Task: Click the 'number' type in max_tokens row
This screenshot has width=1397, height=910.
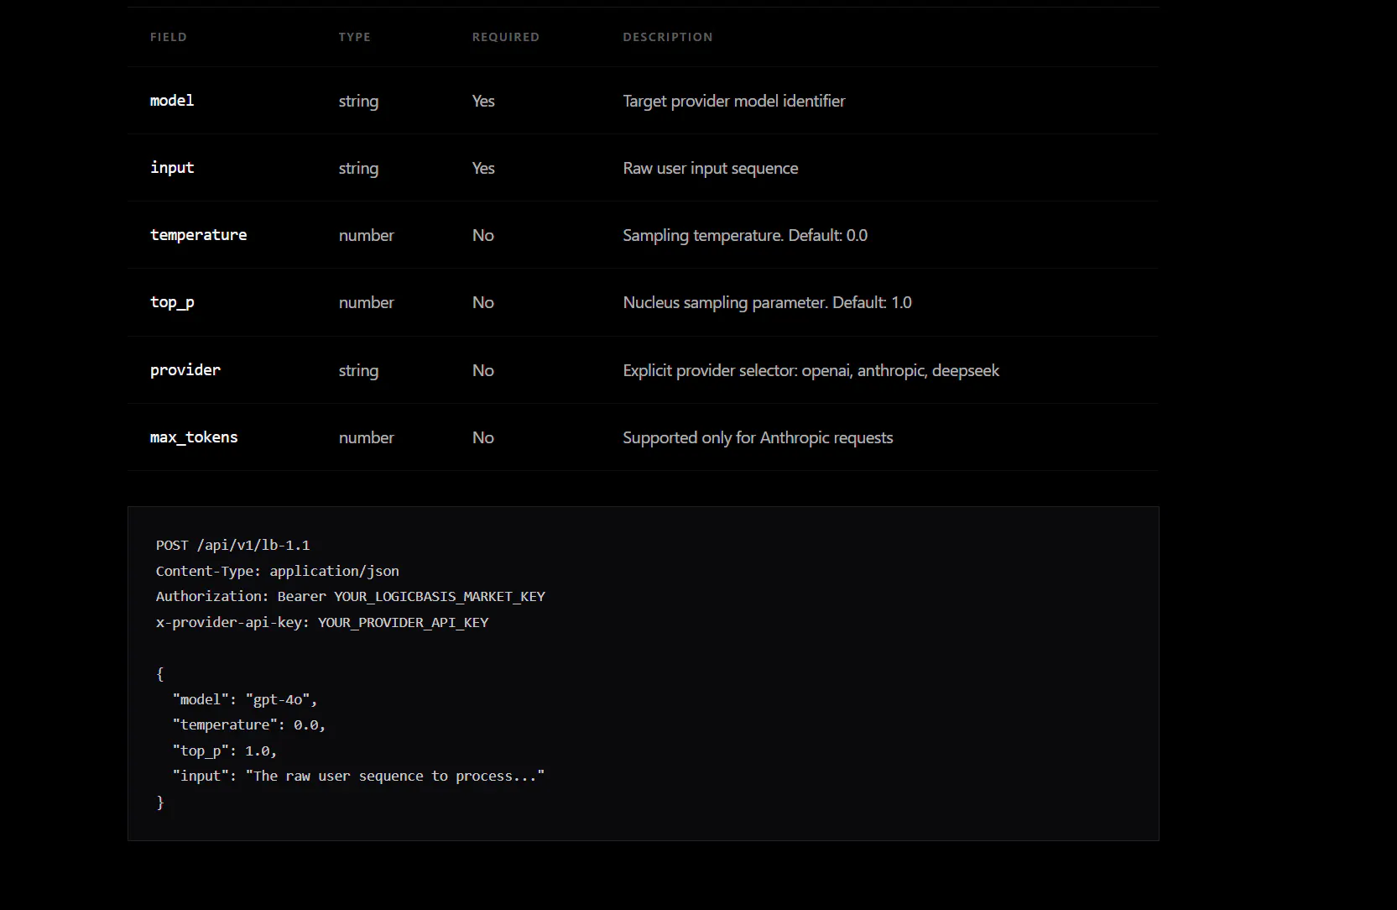Action: pos(366,437)
